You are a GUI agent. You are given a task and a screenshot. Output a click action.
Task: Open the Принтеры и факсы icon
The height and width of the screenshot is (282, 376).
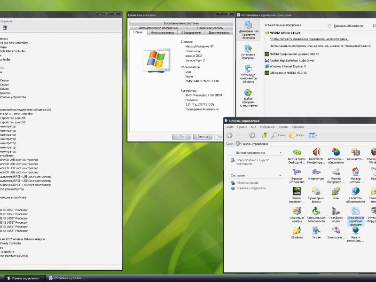[316, 195]
